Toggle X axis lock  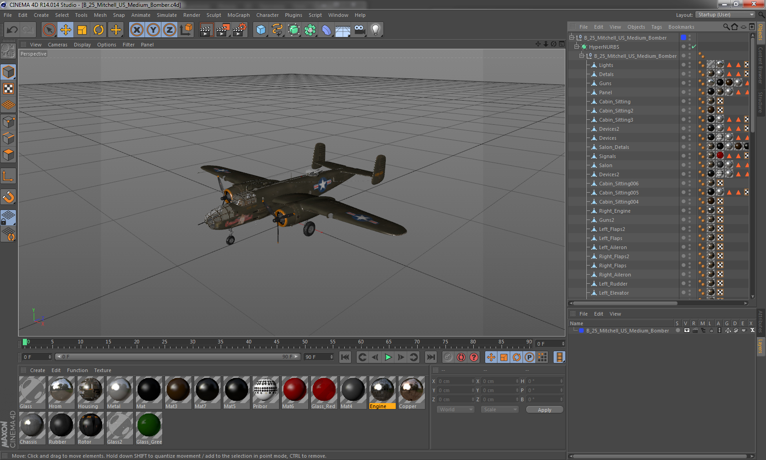coord(136,30)
